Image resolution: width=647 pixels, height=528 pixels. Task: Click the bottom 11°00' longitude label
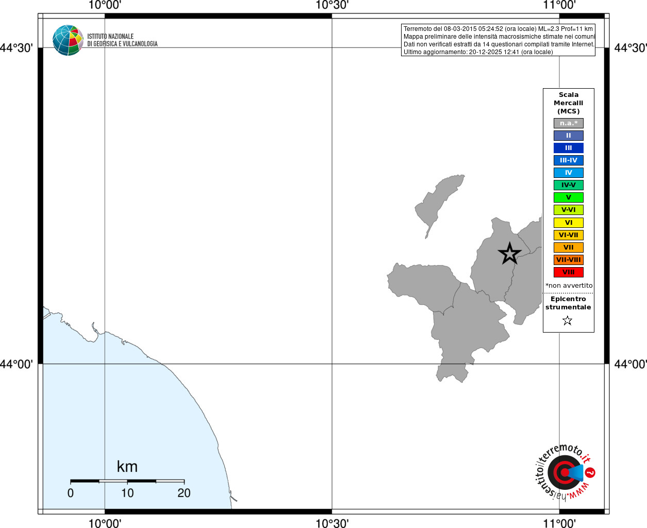click(x=559, y=523)
